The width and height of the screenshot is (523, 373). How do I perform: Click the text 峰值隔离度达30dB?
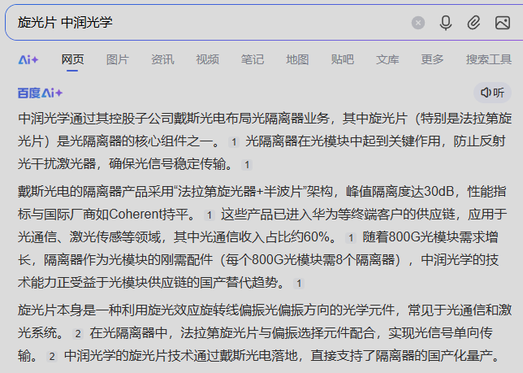click(400, 192)
